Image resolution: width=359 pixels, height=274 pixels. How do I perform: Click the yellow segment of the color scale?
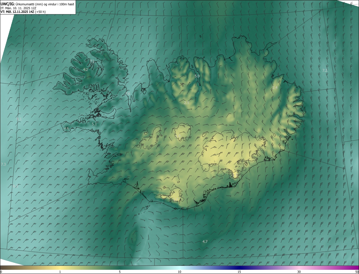pos(60,268)
